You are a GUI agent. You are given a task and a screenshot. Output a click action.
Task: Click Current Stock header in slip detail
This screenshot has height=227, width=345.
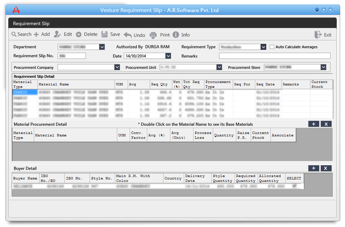coord(322,84)
